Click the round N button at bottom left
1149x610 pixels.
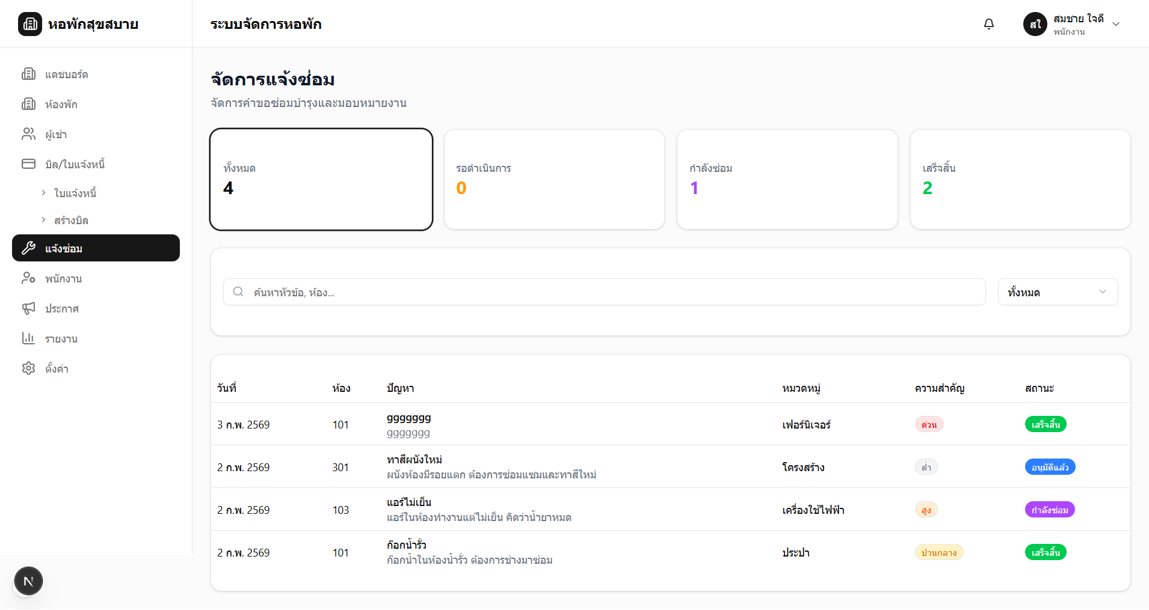(28, 581)
